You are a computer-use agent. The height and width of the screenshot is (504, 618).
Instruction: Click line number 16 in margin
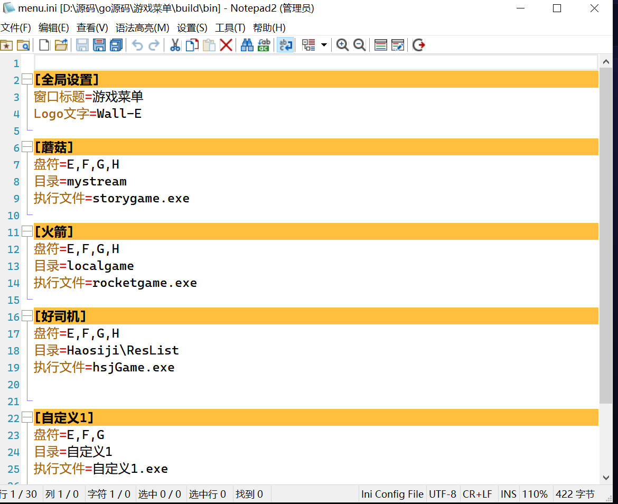(x=13, y=317)
